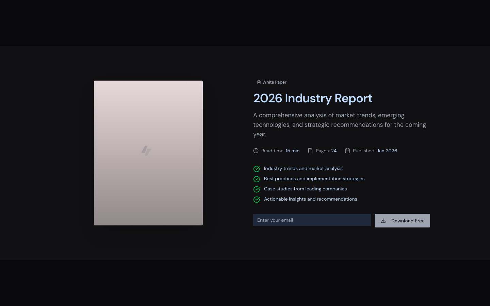The image size is (490, 306).
Task: Click the calendar icon next to Published
Action: (x=347, y=151)
